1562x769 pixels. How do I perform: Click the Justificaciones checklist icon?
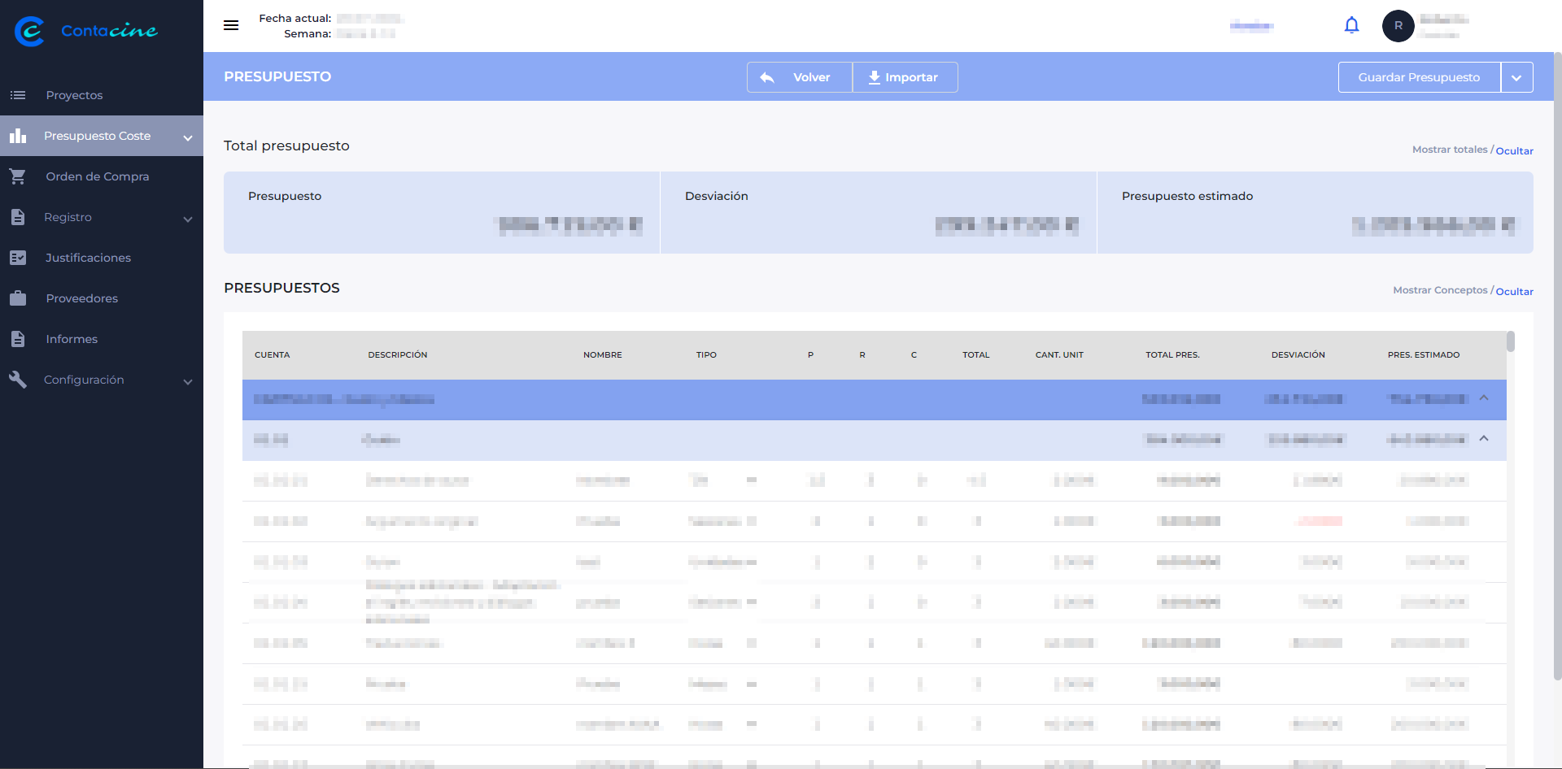tap(18, 258)
